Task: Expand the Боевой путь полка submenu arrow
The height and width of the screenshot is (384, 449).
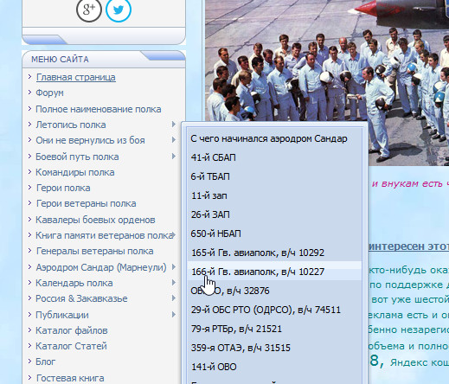Action: coord(174,157)
